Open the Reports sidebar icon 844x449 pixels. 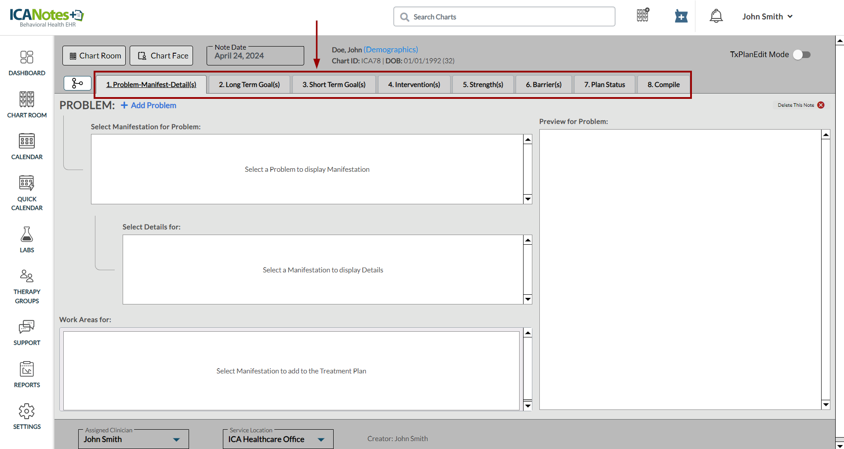[x=27, y=374]
